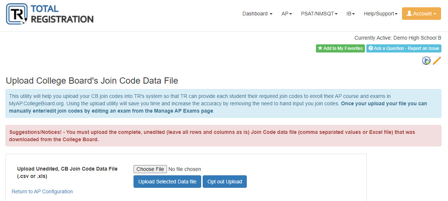Click the question mark icon in Ask a Question

point(371,48)
